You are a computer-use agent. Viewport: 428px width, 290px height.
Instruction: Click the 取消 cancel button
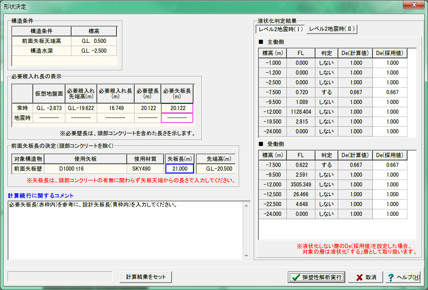(x=365, y=277)
